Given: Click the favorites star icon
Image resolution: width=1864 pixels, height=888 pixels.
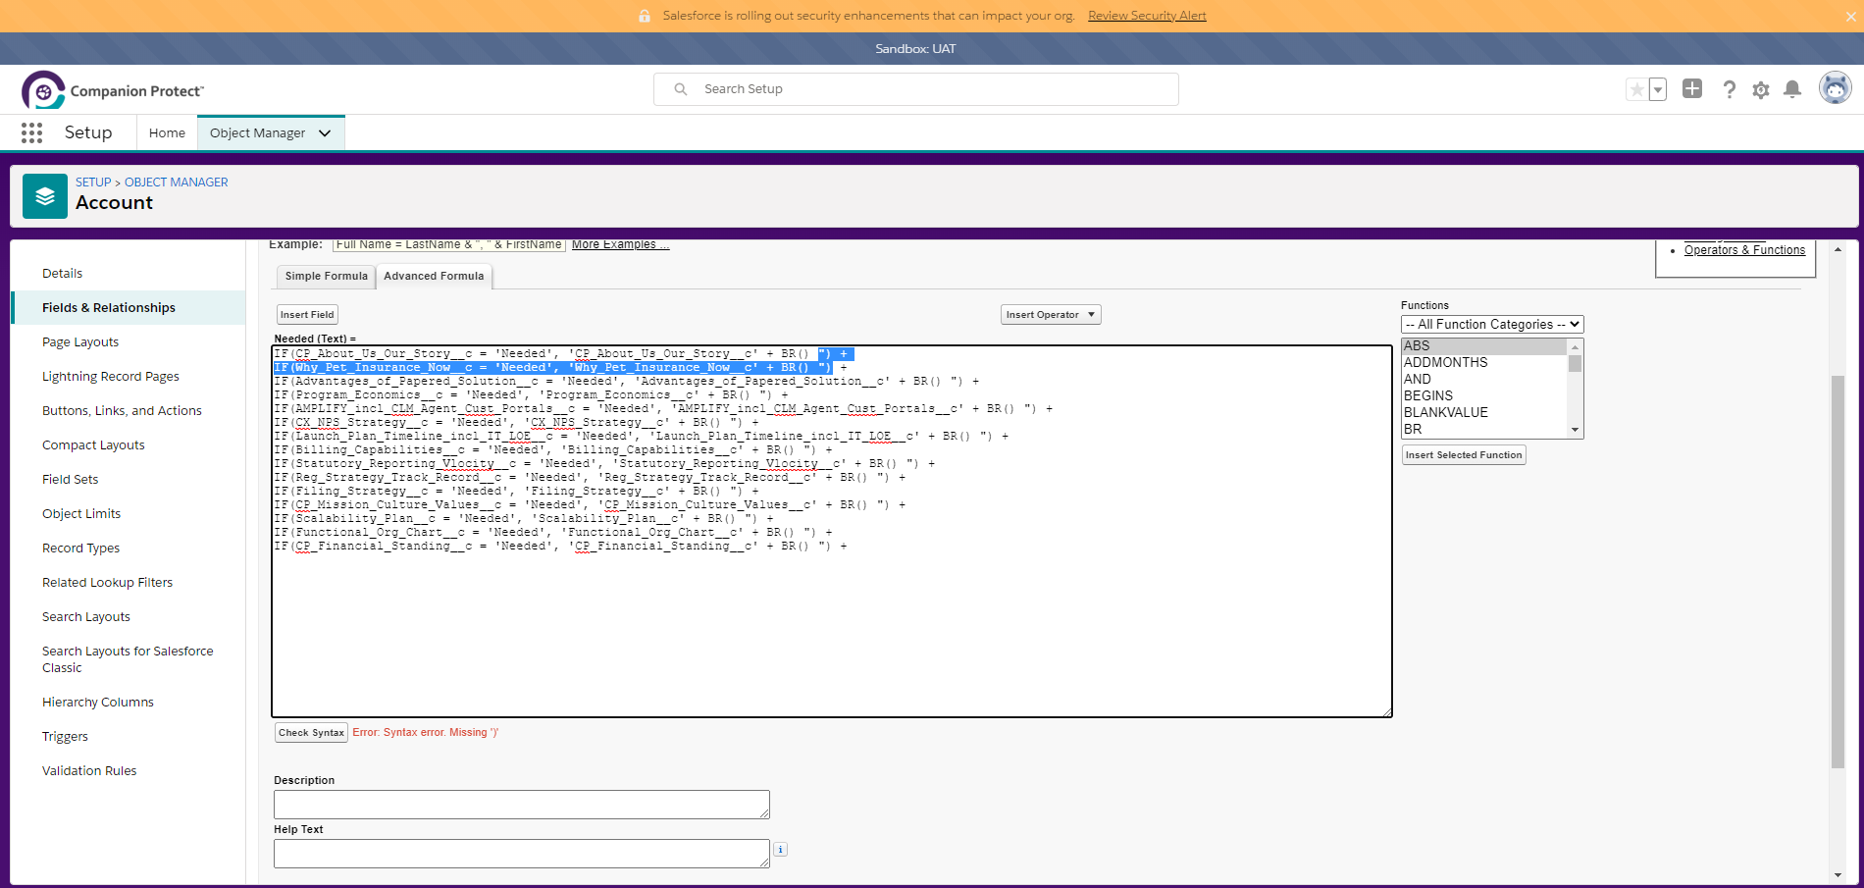Looking at the screenshot, I should (x=1636, y=90).
